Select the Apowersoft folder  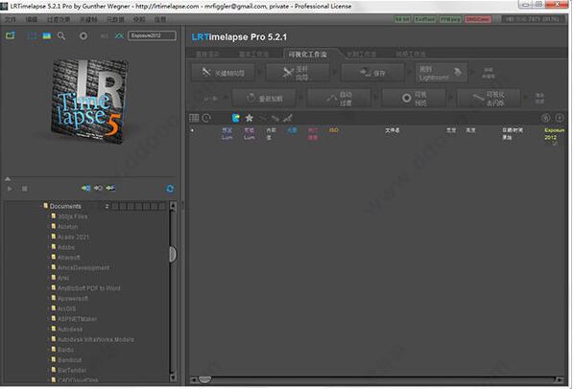coord(73,298)
